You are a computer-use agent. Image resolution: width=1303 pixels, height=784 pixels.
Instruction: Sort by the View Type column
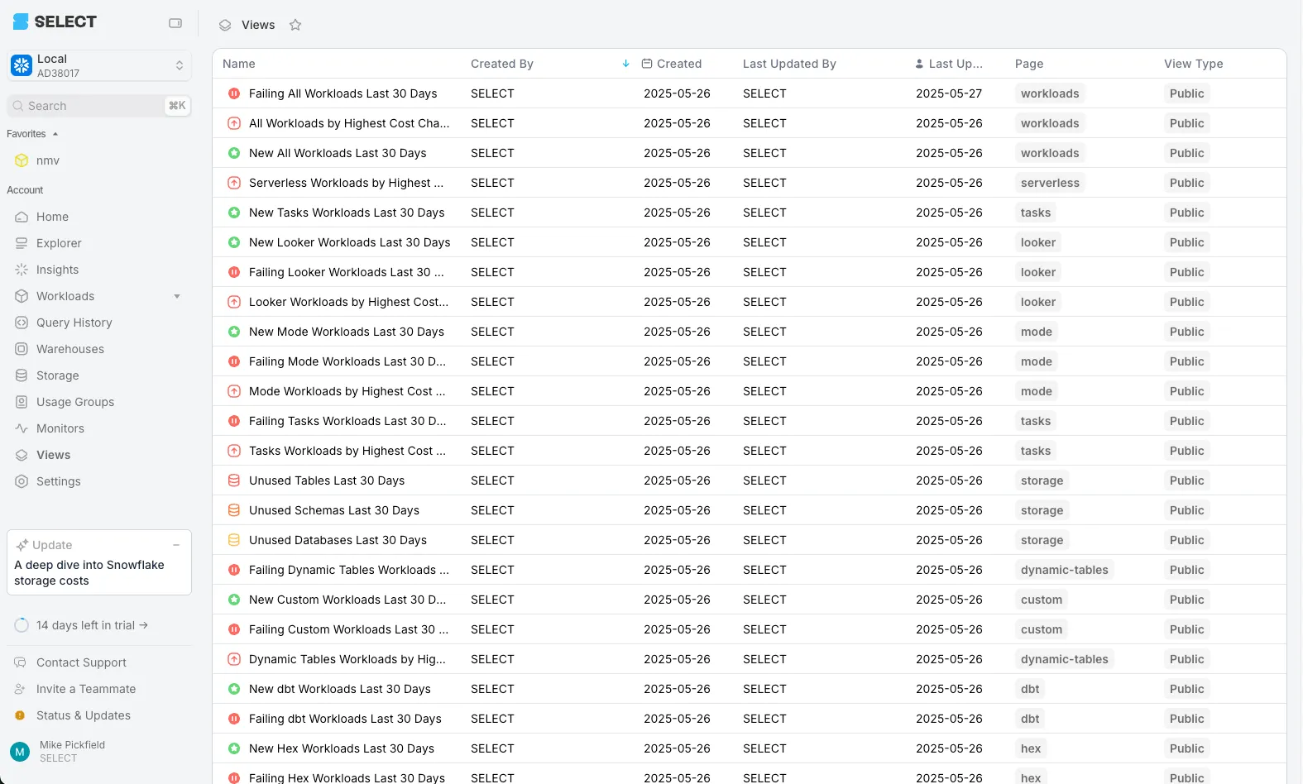click(x=1193, y=64)
